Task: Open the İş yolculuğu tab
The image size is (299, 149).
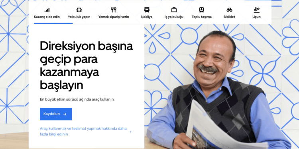Action: pyautogui.click(x=174, y=17)
